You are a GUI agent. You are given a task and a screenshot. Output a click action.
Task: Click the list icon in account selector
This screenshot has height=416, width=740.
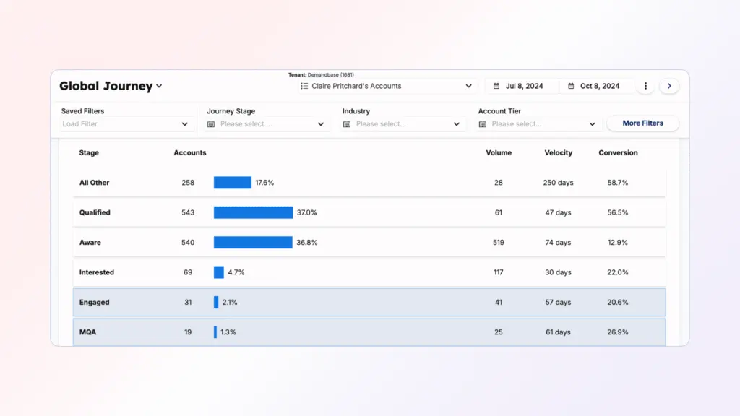pyautogui.click(x=304, y=86)
